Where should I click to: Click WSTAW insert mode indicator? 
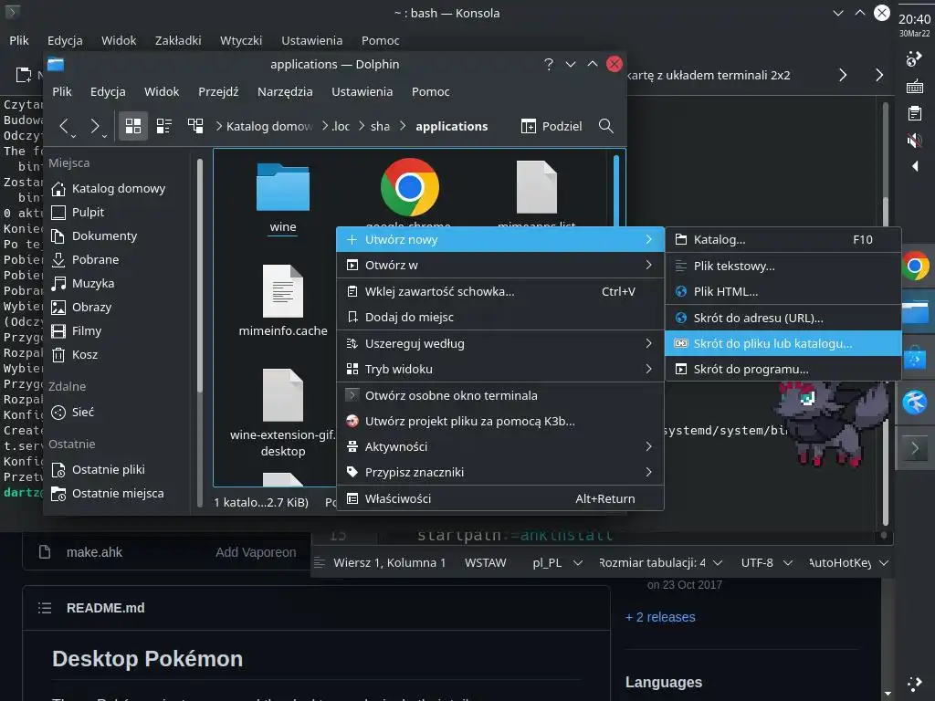486,562
